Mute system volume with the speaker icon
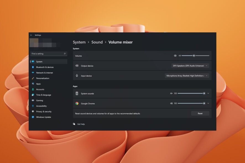This screenshot has width=245, height=163. 175,56
